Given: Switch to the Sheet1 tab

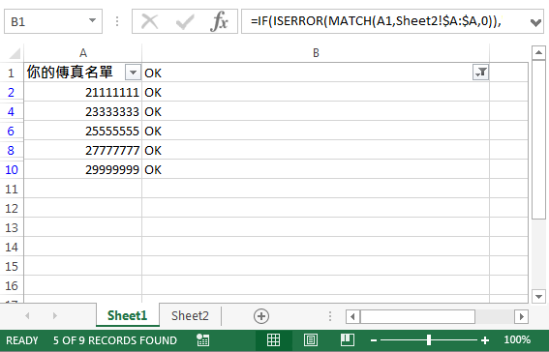Looking at the screenshot, I should [x=127, y=315].
